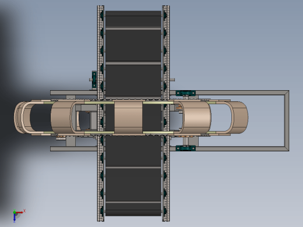Screen dimensions: 303x227
Task: Select the small shaft stub right of conveyor
Action: point(172,80)
